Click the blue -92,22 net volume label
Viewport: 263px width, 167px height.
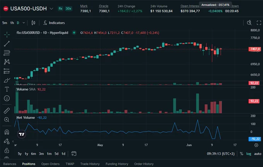(254, 139)
